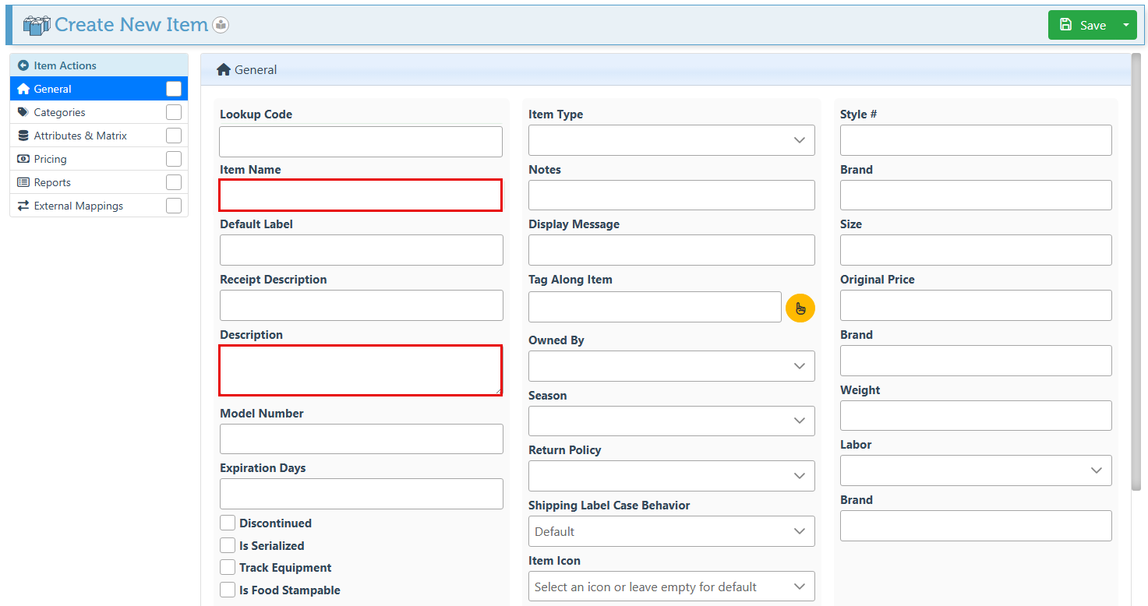
Task: Check the Is Serialized option
Action: [228, 545]
